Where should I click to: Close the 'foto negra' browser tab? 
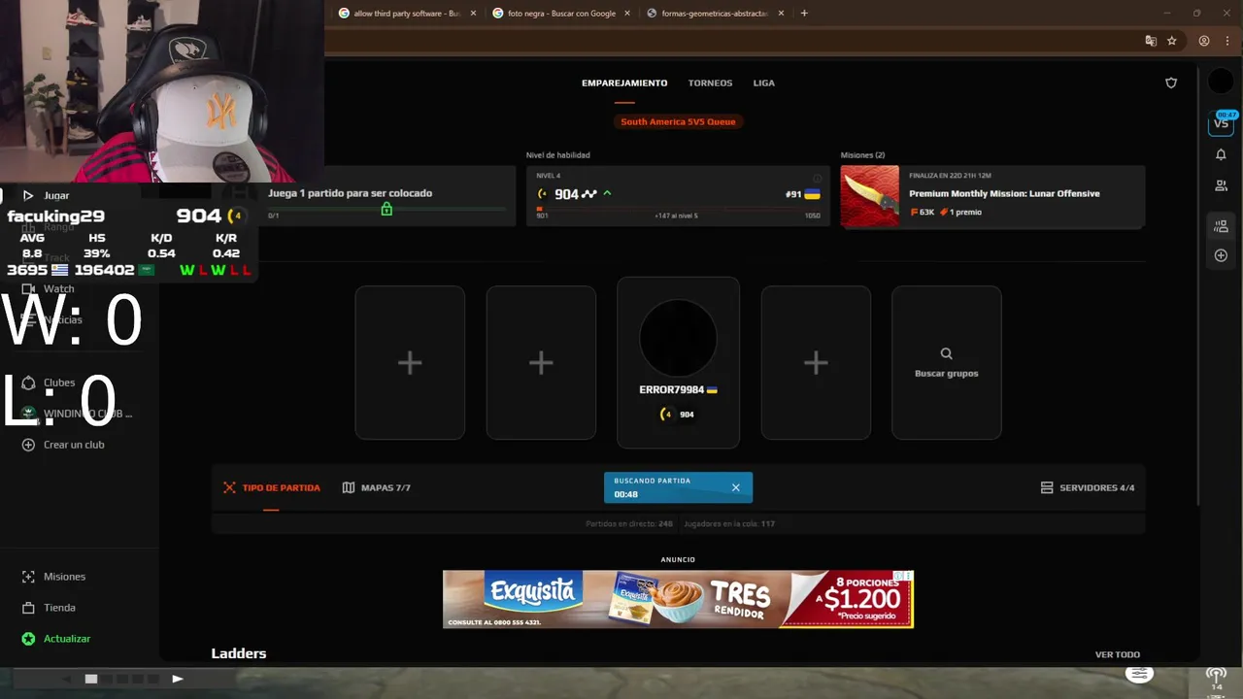[627, 14]
